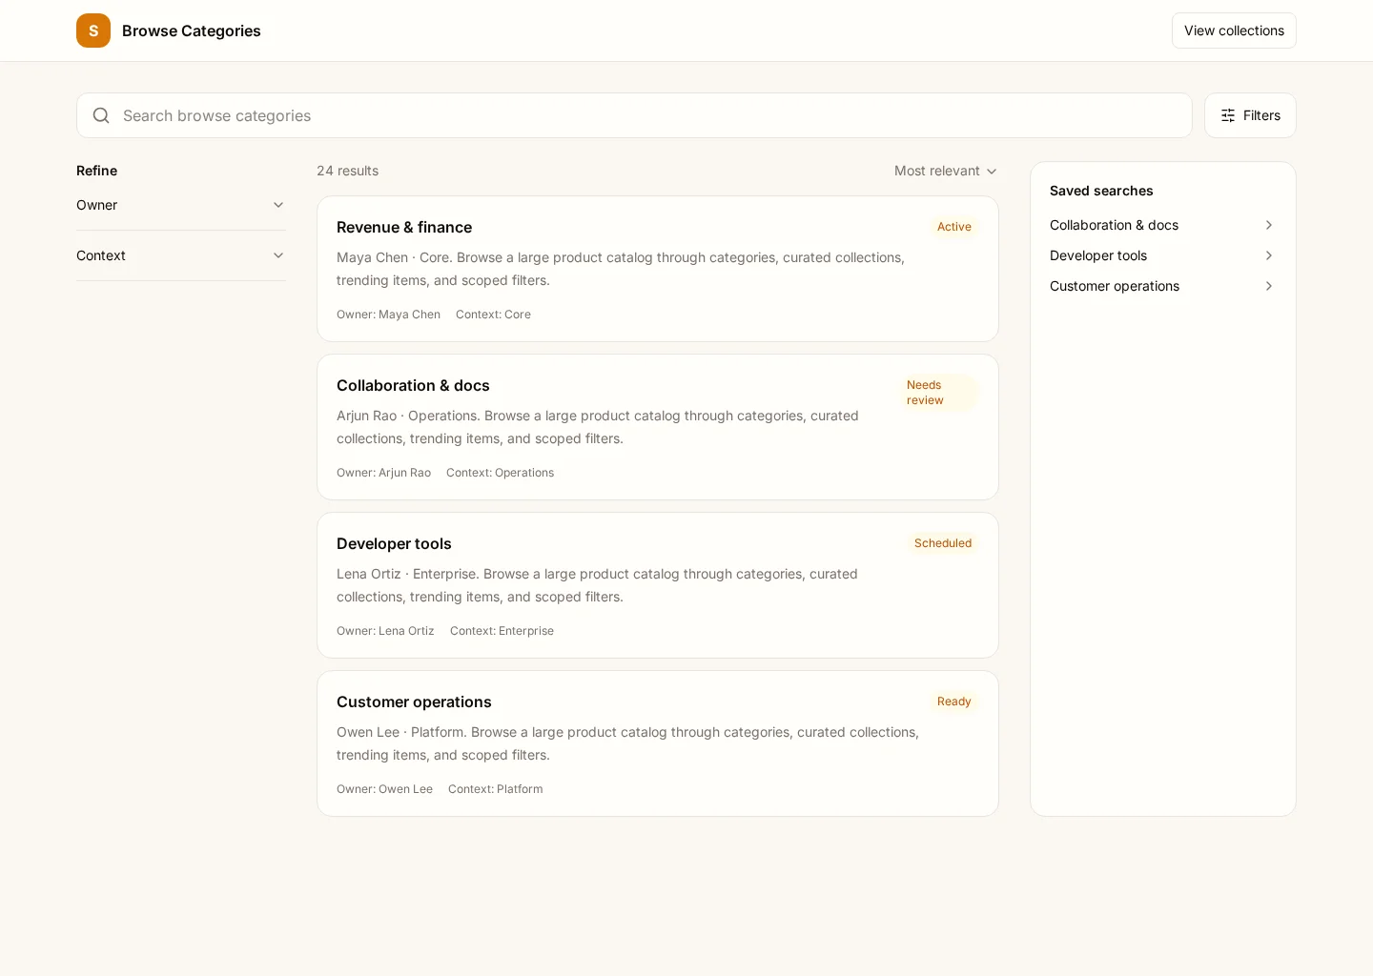Click the Context: Platform tag
Image resolution: width=1373 pixels, height=976 pixels.
pyautogui.click(x=495, y=789)
